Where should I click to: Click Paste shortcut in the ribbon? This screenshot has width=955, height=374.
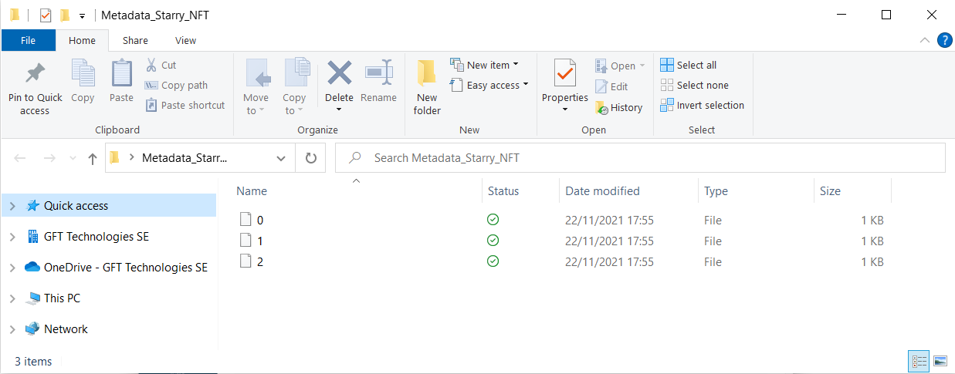coord(185,106)
